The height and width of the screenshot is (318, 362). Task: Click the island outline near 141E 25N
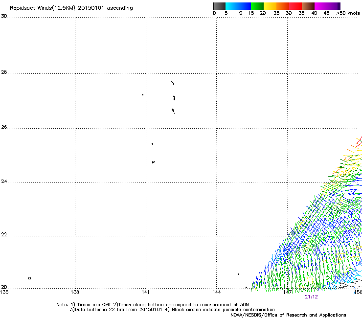tap(153, 162)
